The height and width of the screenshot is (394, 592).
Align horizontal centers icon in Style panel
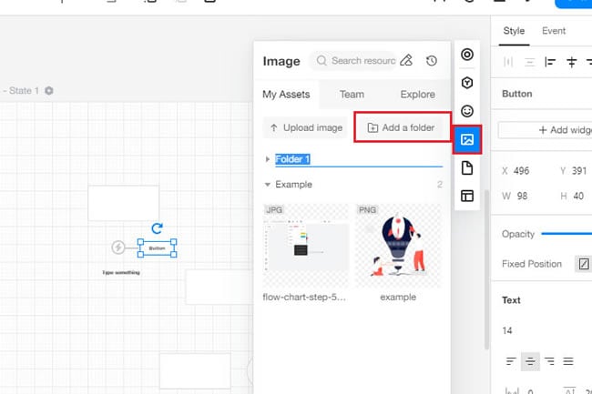pos(572,62)
